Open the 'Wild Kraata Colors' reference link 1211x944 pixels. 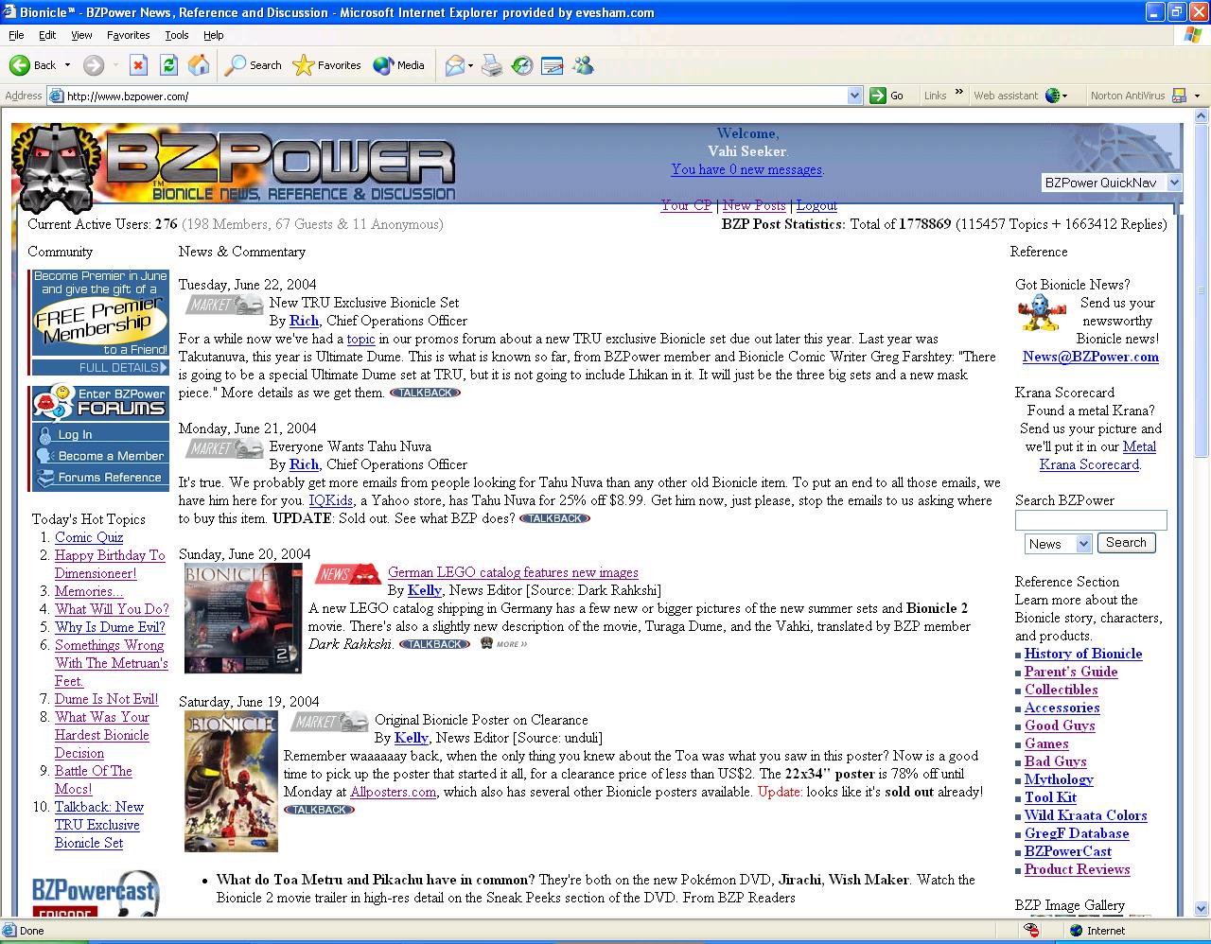tap(1086, 815)
